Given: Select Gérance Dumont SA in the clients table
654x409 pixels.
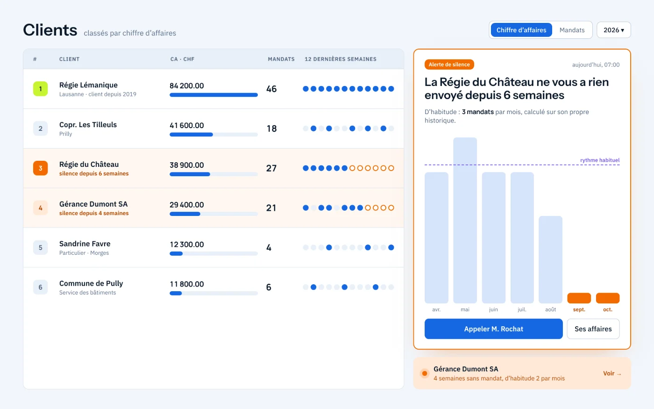Looking at the screenshot, I should click(93, 204).
